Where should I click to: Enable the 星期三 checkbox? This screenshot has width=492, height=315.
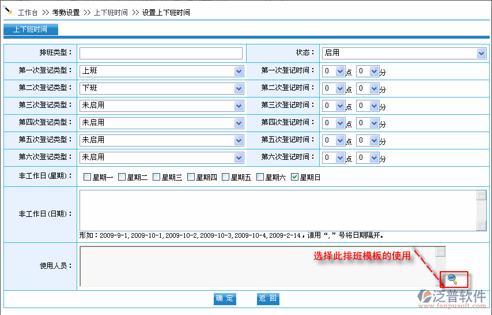157,177
